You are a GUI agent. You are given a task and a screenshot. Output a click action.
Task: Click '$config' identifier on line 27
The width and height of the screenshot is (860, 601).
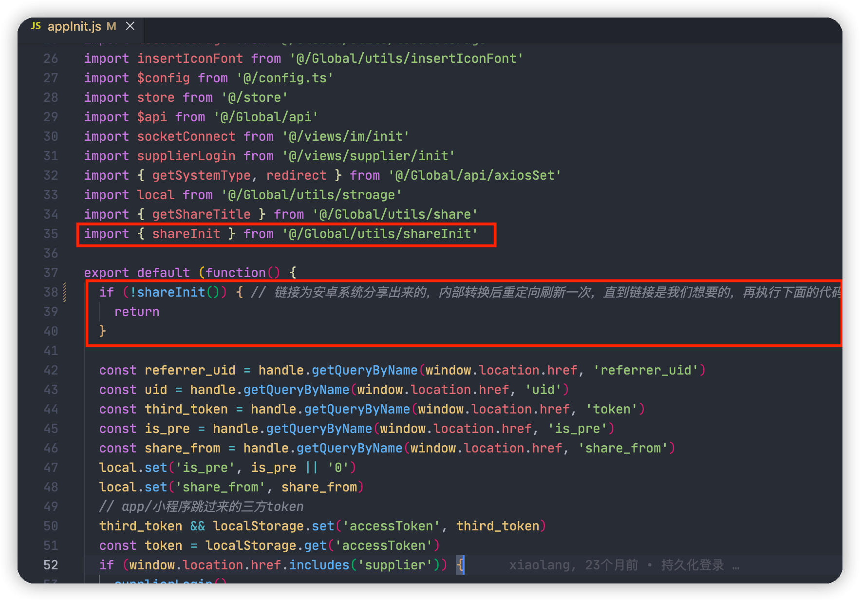coord(164,78)
